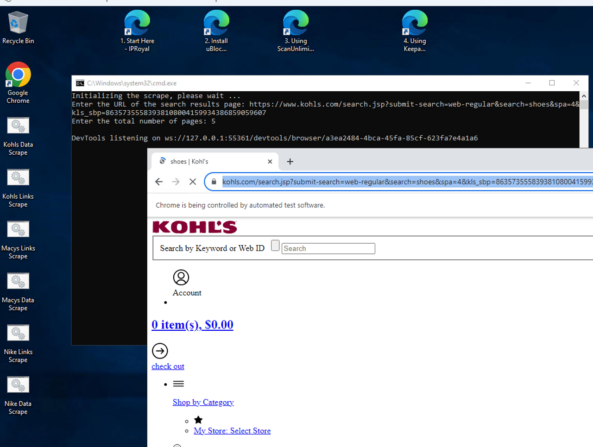Focus the Kohl's Search input field
Image resolution: width=593 pixels, height=447 pixels.
tap(328, 248)
